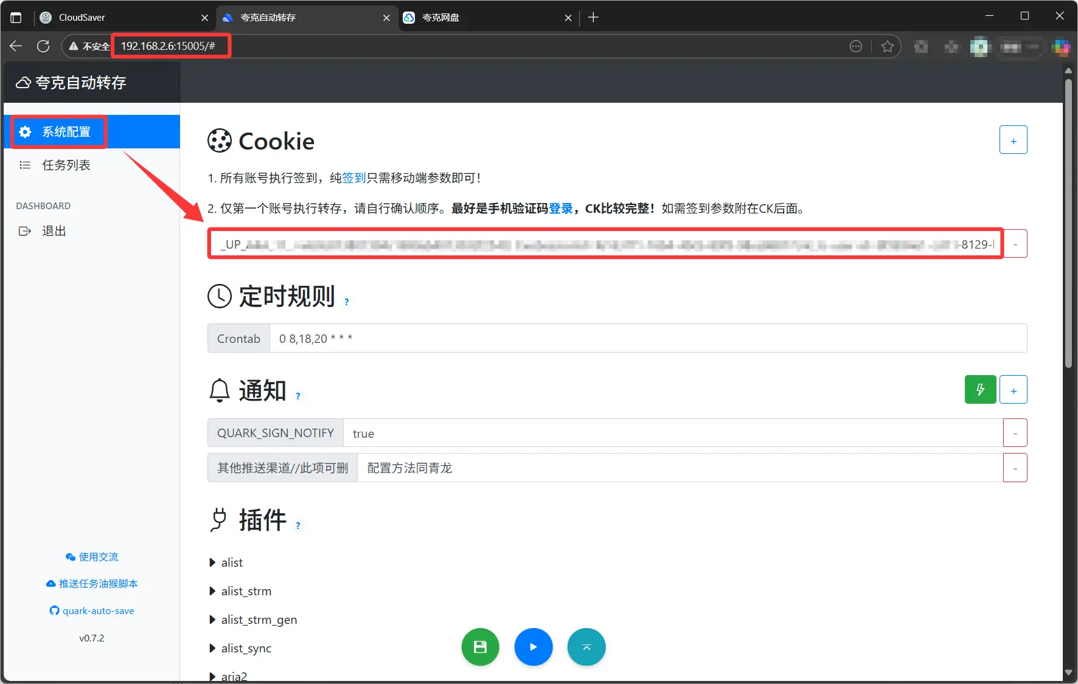The width and height of the screenshot is (1078, 684).
Task: Click the Crontab schedule input field
Action: tap(647, 339)
